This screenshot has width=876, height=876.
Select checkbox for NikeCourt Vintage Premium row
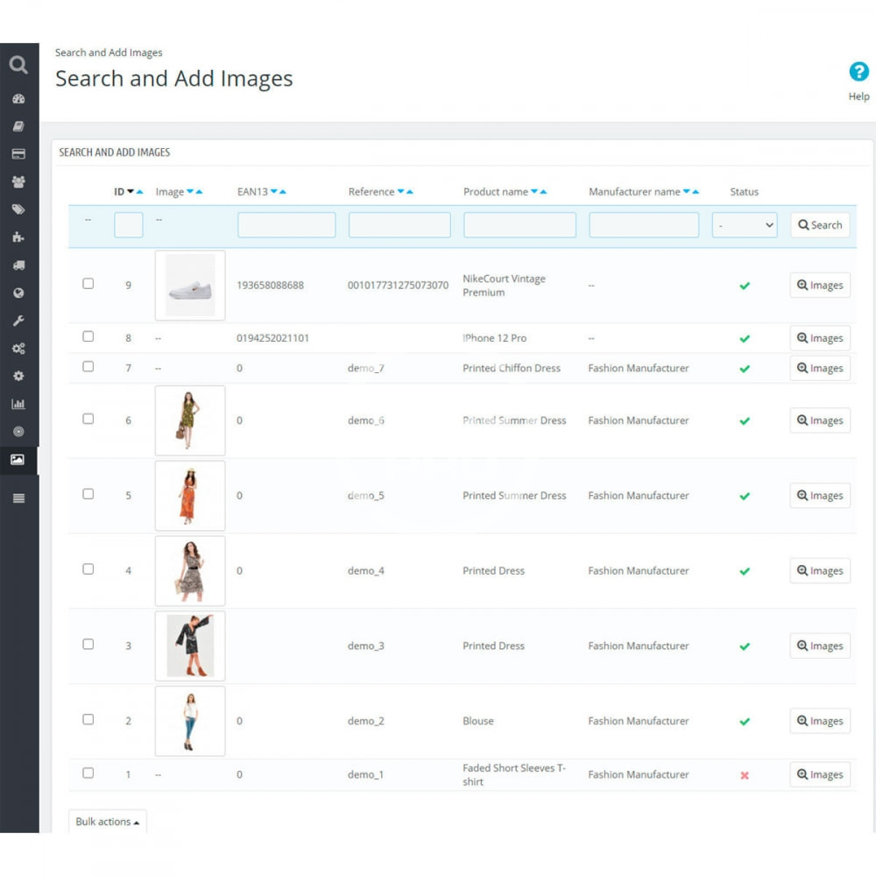pyautogui.click(x=88, y=284)
